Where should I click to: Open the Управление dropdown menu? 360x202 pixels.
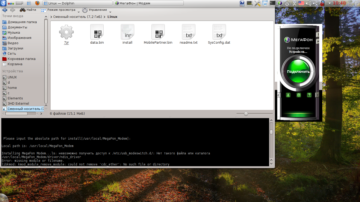coord(96,10)
